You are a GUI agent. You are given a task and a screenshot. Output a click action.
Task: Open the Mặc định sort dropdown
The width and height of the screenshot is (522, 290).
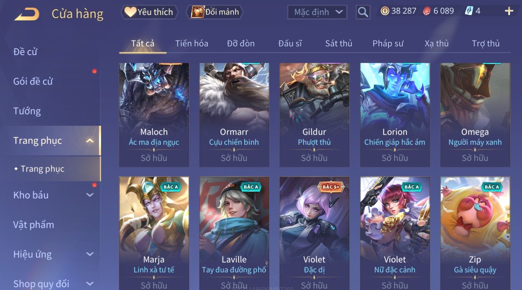click(317, 12)
